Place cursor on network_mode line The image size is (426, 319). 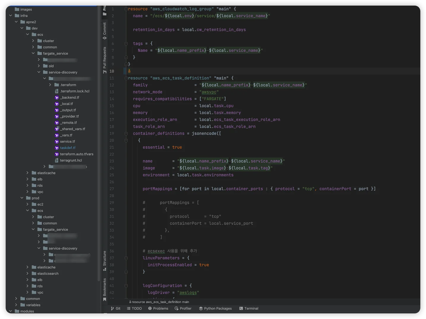click(176, 92)
